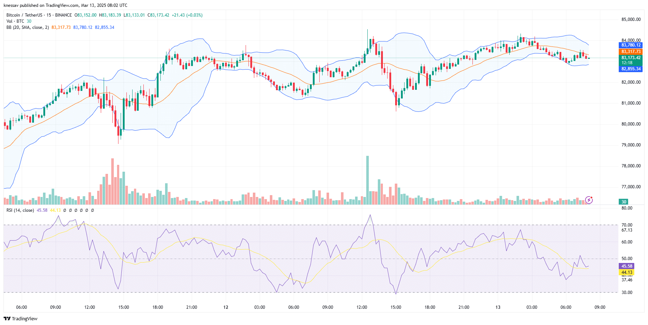Click the orange 83,317.73 tag on the price axis

click(631, 52)
